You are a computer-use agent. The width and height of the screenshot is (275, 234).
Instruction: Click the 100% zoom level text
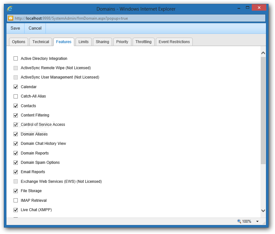(247, 221)
